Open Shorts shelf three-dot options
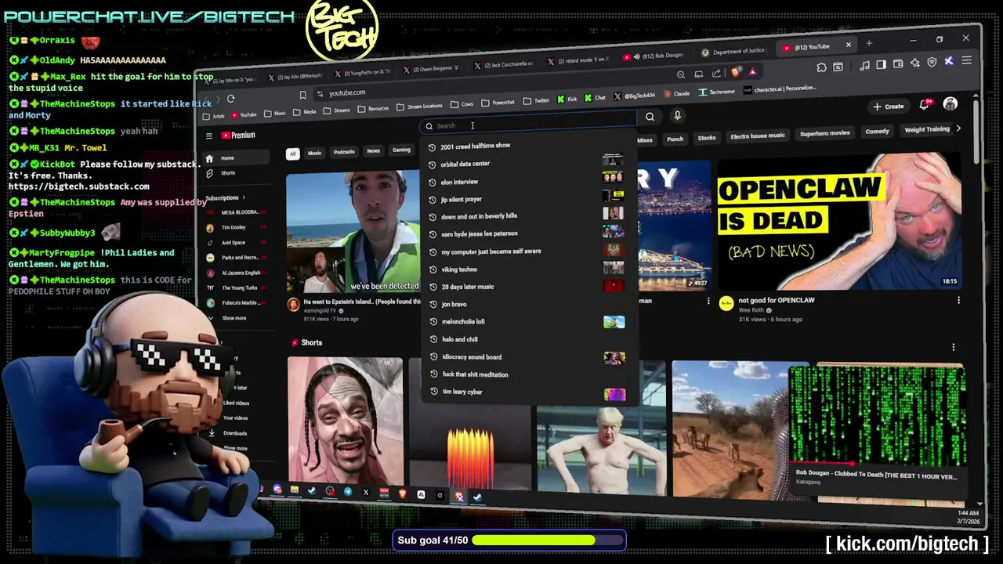The image size is (1003, 564). click(954, 347)
